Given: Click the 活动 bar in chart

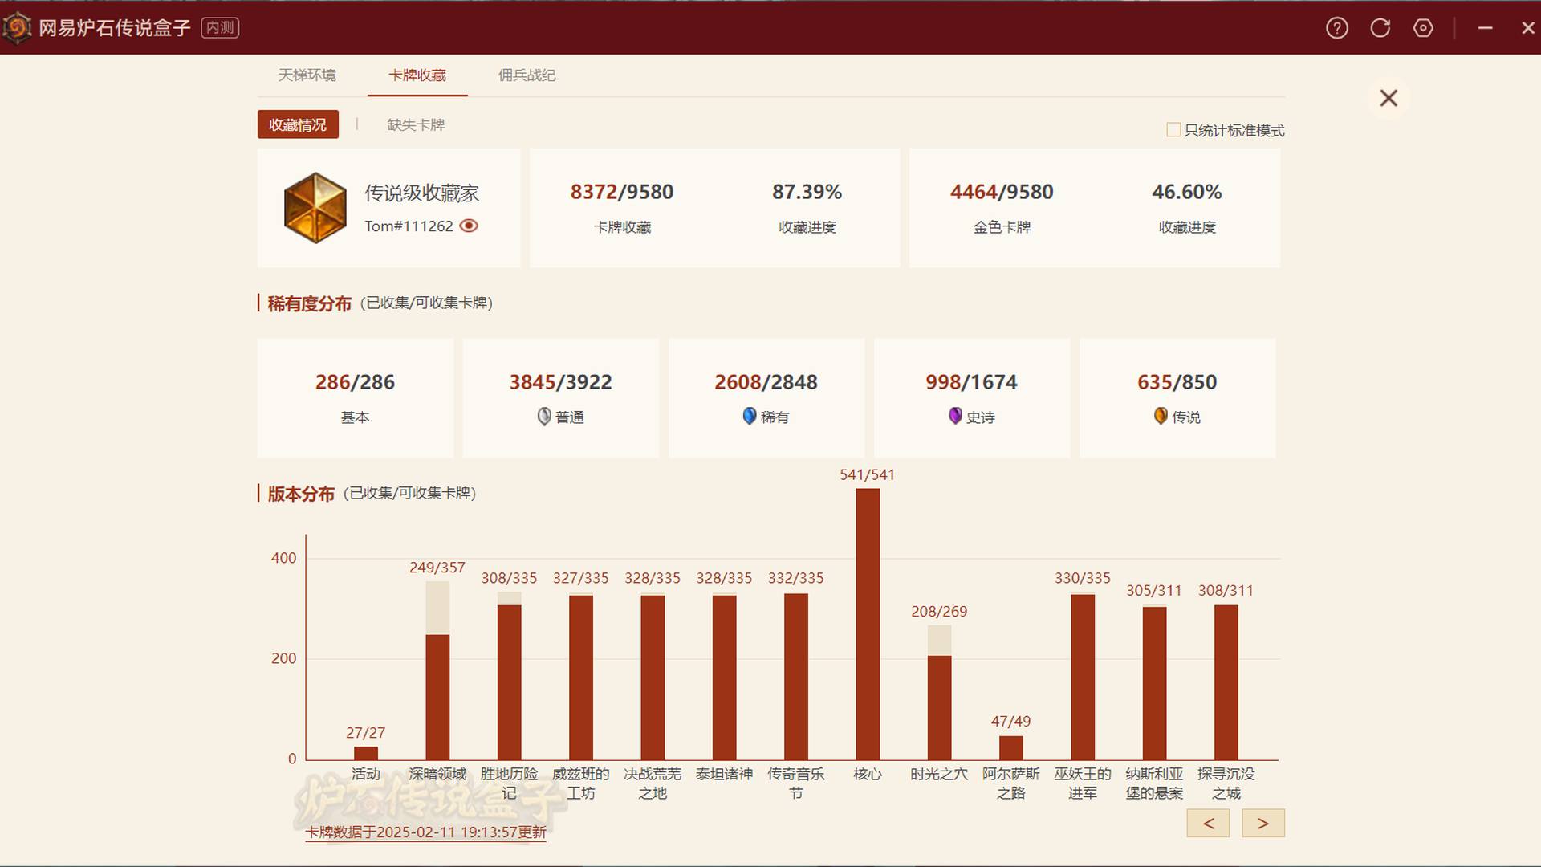Looking at the screenshot, I should coord(366,753).
